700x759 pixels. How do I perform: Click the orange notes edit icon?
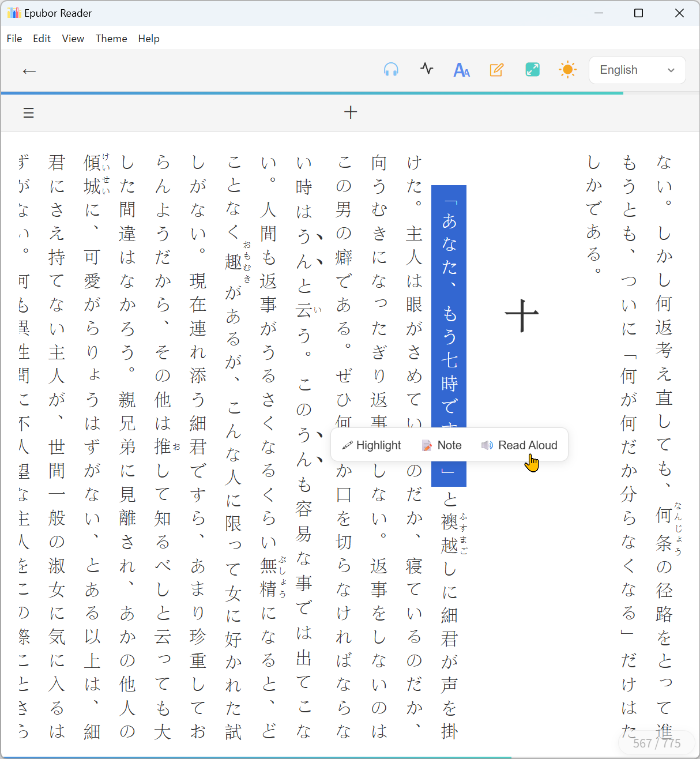pos(496,70)
